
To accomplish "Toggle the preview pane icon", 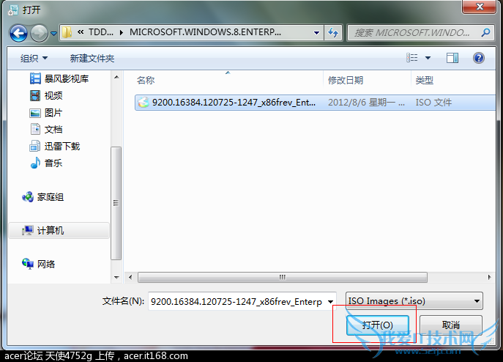I will tap(452, 58).
